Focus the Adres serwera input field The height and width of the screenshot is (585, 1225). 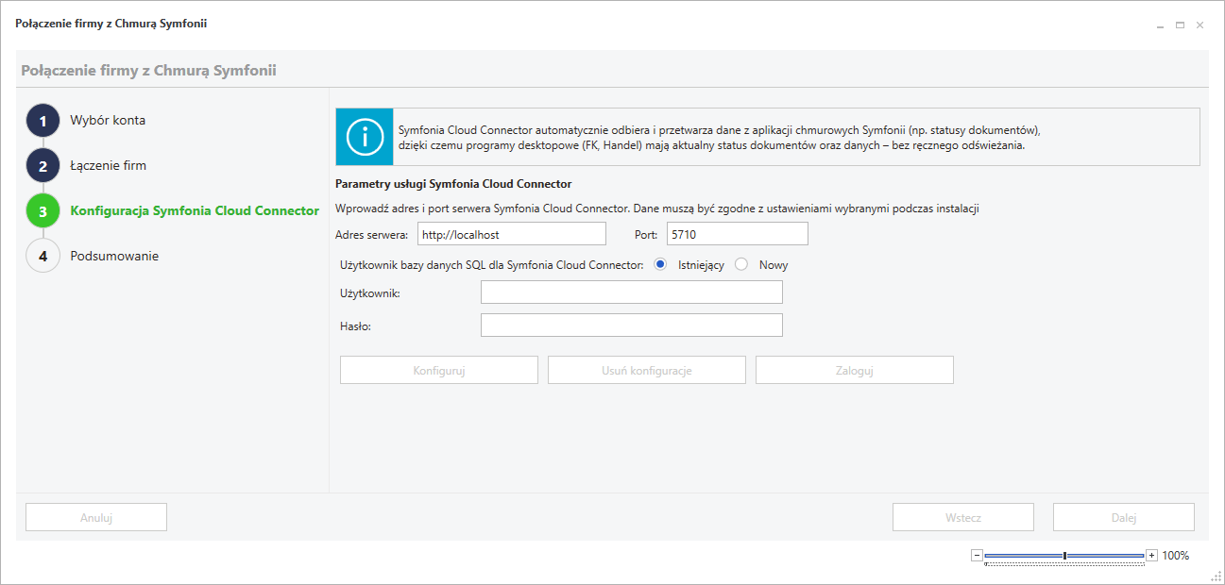pyautogui.click(x=511, y=234)
